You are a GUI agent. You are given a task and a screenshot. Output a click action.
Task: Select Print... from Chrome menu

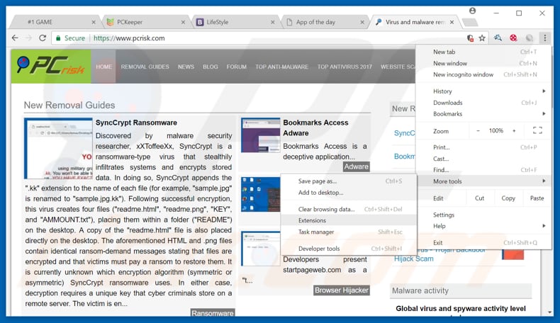pyautogui.click(x=483, y=147)
